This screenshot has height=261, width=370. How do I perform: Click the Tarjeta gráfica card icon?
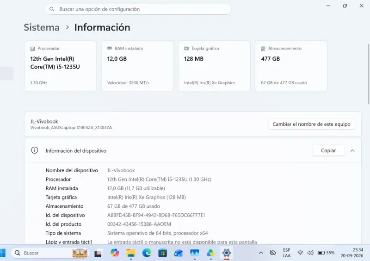[186, 49]
